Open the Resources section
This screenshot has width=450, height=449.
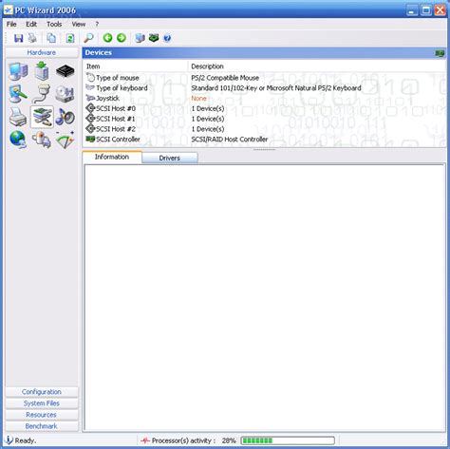[x=42, y=415]
